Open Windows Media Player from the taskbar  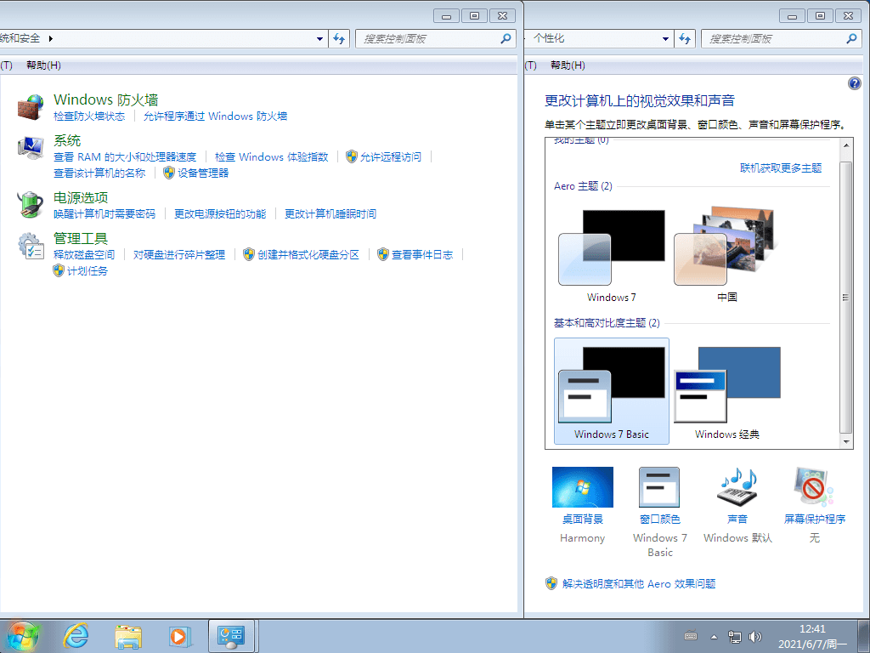coord(178,635)
